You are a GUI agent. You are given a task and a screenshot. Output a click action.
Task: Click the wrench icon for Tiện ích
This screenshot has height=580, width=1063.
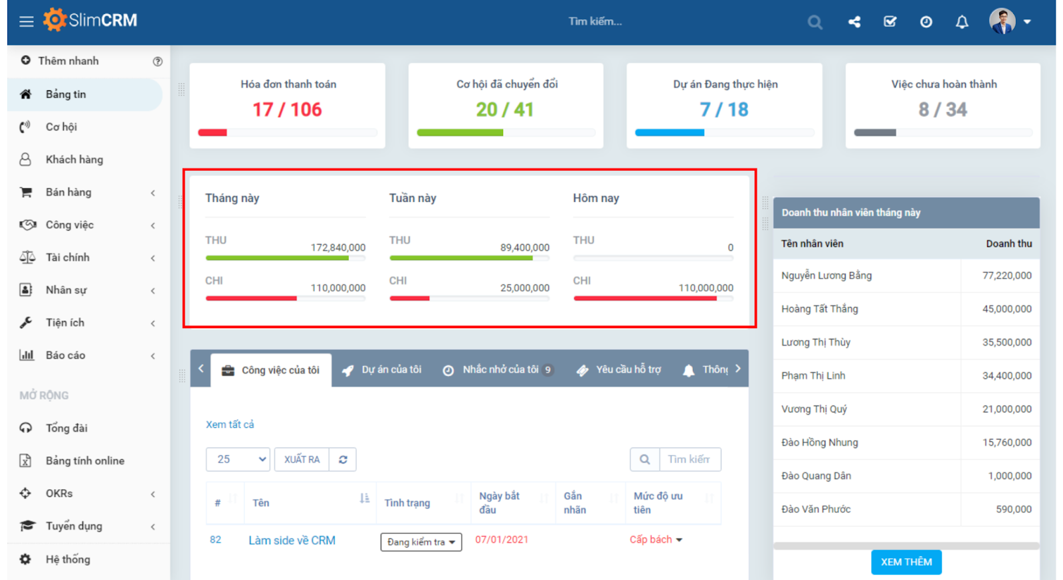pyautogui.click(x=26, y=322)
